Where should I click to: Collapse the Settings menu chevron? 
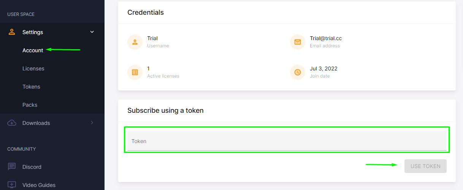tap(92, 32)
